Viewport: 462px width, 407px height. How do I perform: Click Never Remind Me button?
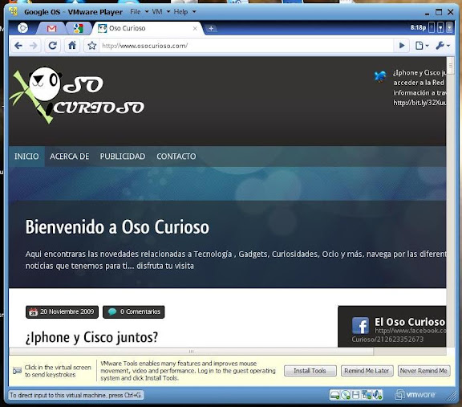423,371
